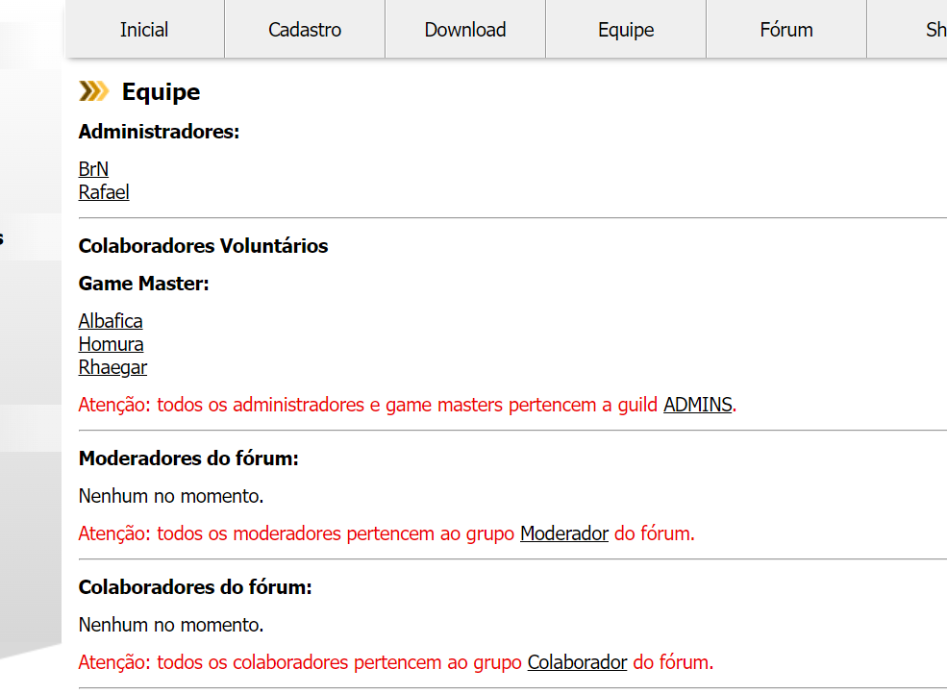
Task: Click the Colaboradores do fórum heading
Action: pyautogui.click(x=195, y=587)
